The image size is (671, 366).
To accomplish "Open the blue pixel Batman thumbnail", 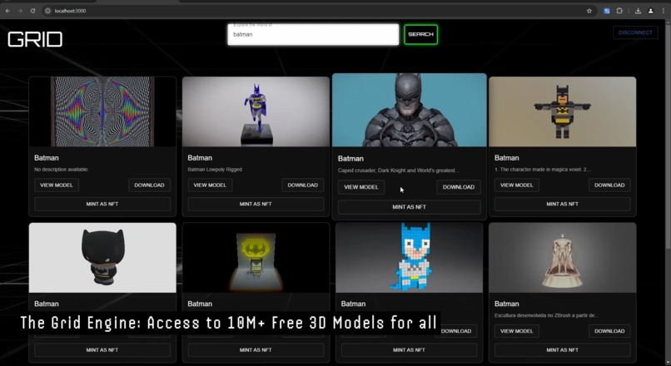I will pos(409,257).
